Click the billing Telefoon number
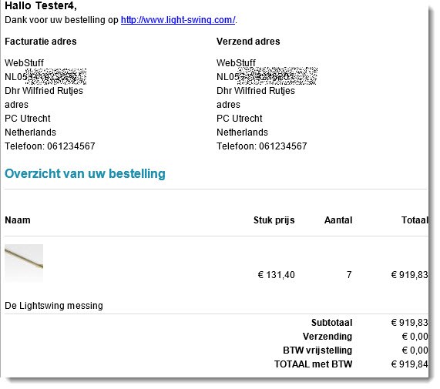The image size is (440, 389). coord(71,146)
